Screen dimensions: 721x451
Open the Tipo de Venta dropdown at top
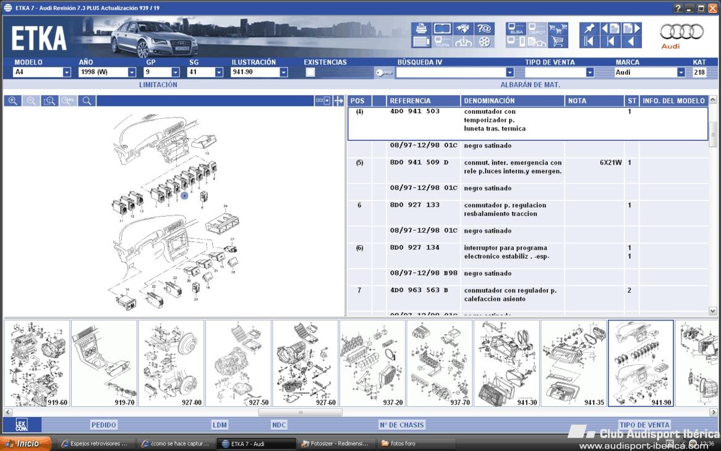tap(590, 72)
